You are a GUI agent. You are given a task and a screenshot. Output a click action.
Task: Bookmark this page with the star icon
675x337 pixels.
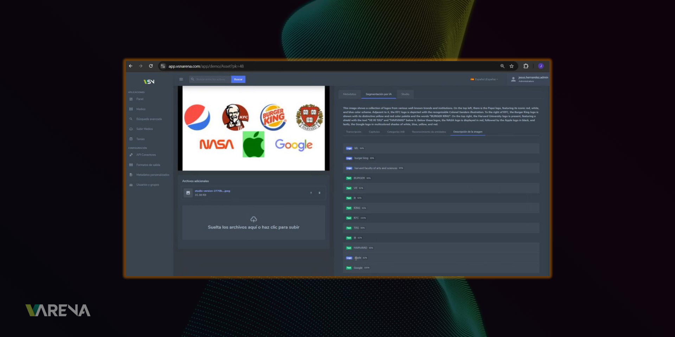(x=512, y=66)
